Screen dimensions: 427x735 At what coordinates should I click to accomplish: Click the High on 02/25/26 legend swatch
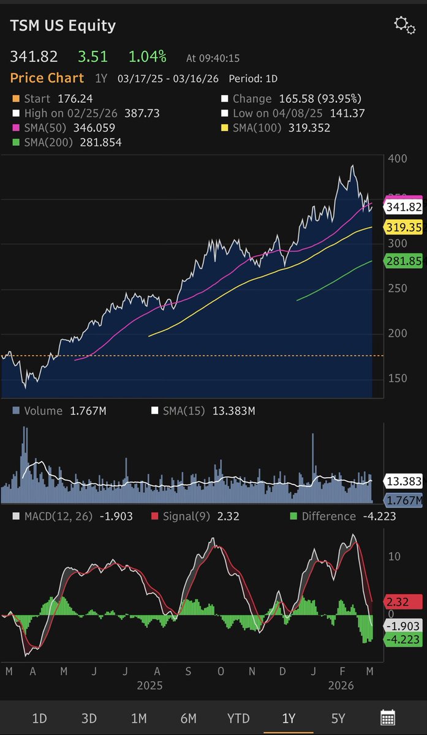coord(15,113)
